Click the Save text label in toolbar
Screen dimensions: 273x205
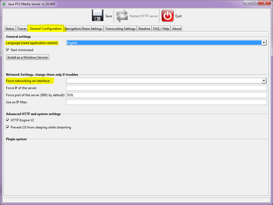tap(109, 16)
